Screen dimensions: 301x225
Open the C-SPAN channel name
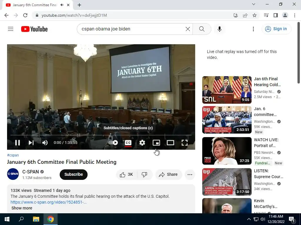coord(31,172)
